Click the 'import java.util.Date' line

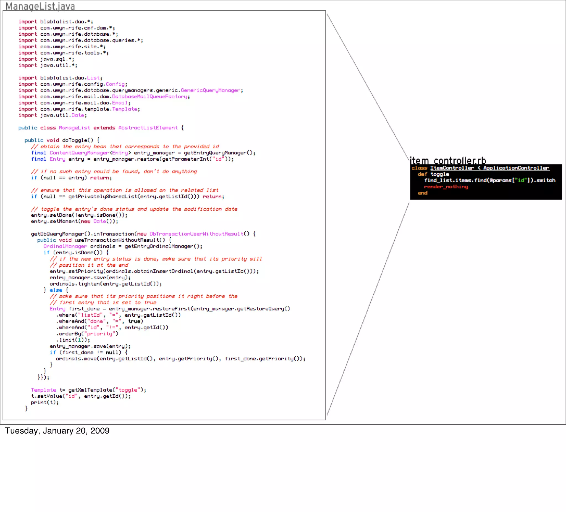(53, 115)
